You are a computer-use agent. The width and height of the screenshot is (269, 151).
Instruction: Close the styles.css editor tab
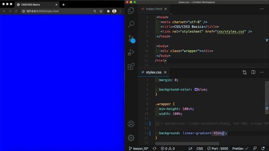point(165,72)
